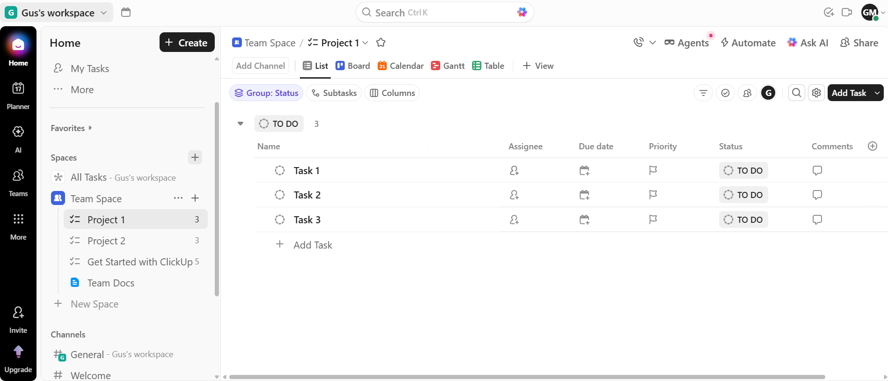This screenshot has width=888, height=381.
Task: Add a column with the plus circle icon
Action: click(x=873, y=146)
